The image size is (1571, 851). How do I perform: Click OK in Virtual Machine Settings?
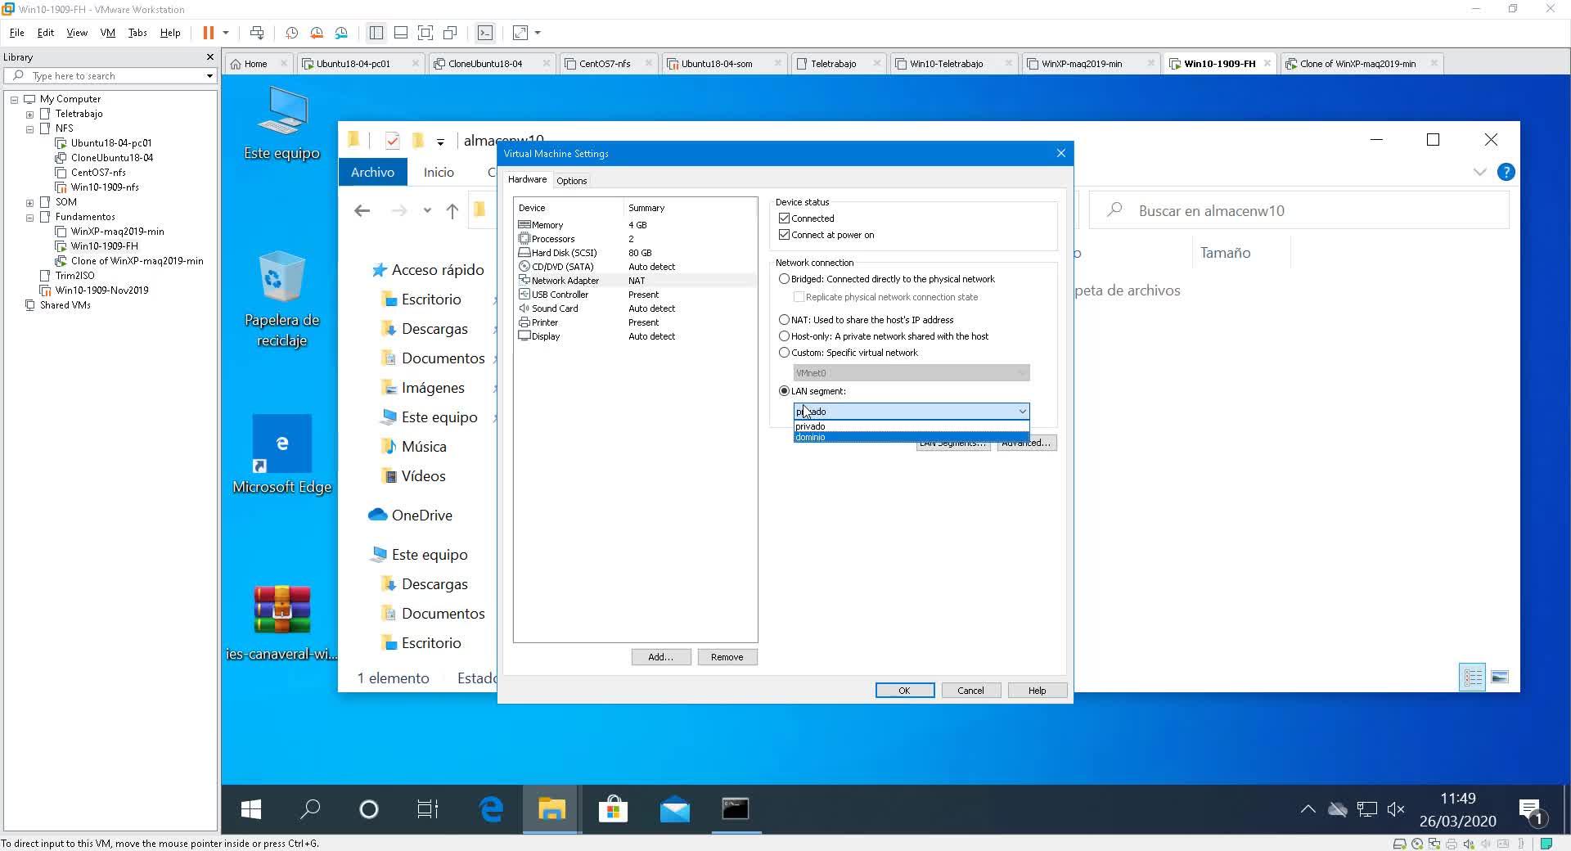(x=904, y=691)
